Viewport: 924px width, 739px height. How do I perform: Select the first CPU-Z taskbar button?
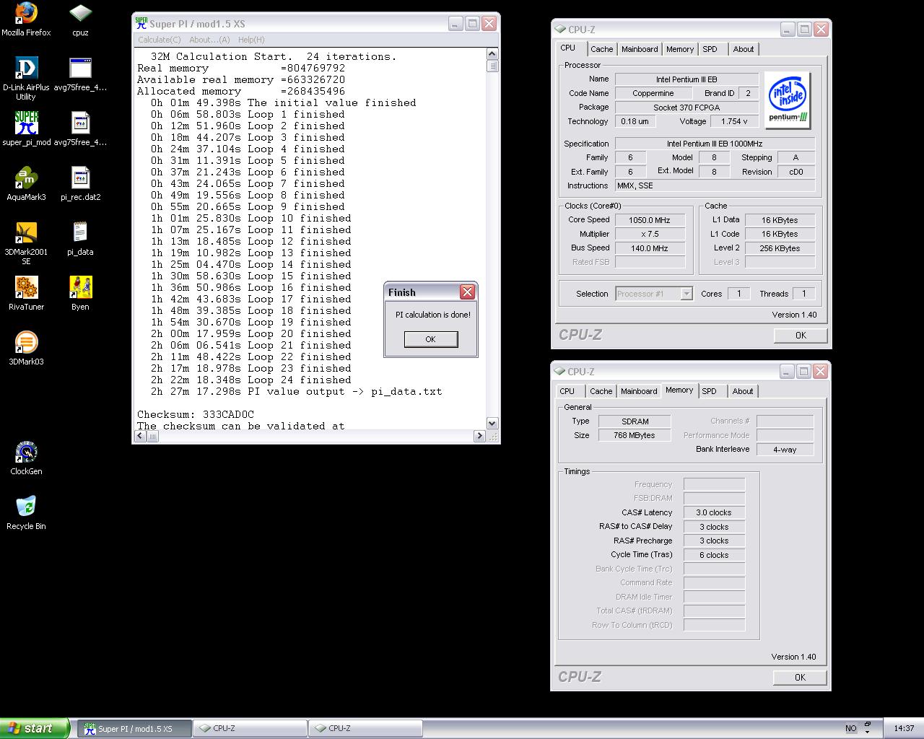tap(250, 728)
